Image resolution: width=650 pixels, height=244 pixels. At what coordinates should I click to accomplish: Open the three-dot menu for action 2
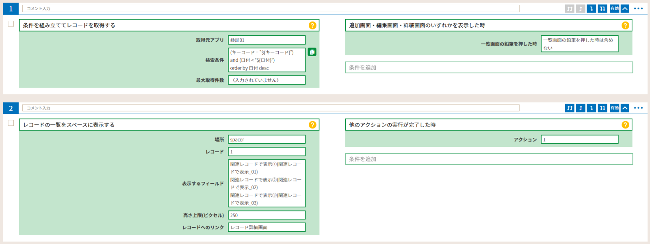638,108
